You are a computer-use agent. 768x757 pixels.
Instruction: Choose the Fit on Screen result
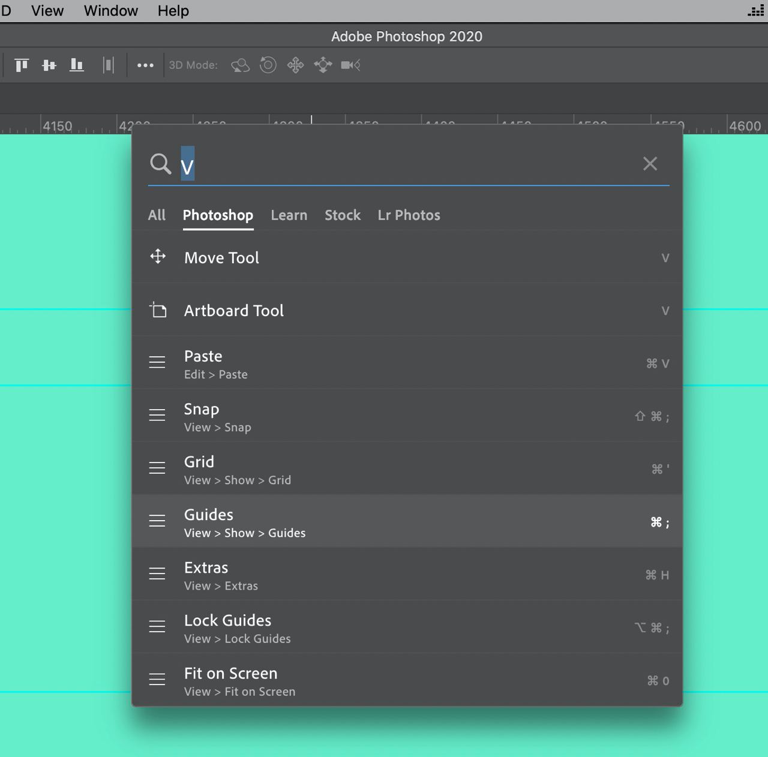(407, 679)
